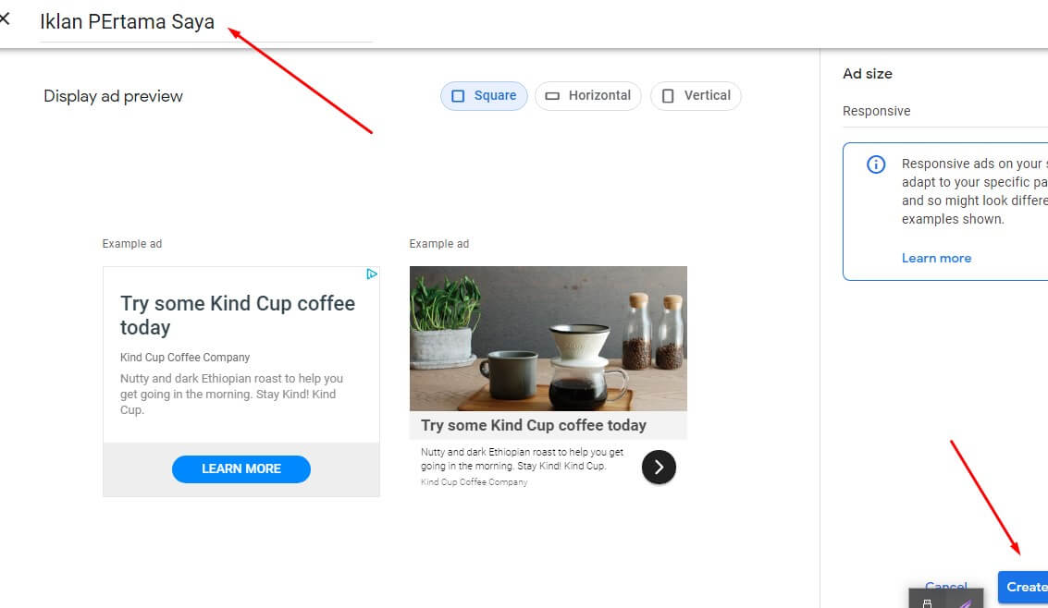Open the Learn more link about responsive ads
1048x608 pixels.
click(x=936, y=259)
